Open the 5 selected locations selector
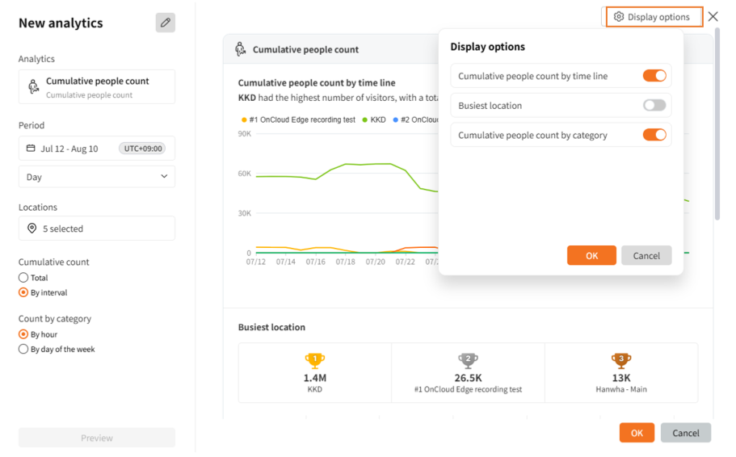 click(x=97, y=228)
